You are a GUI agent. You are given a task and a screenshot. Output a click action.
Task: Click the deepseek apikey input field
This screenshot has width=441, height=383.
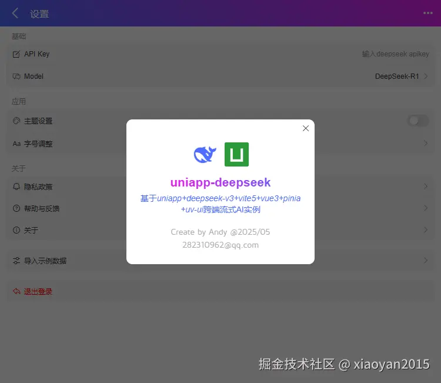click(396, 54)
